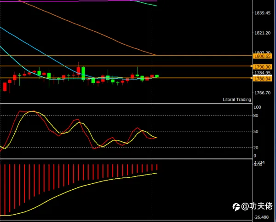
Task: Click the 50 level on stochastic axis
Action: click(256, 132)
